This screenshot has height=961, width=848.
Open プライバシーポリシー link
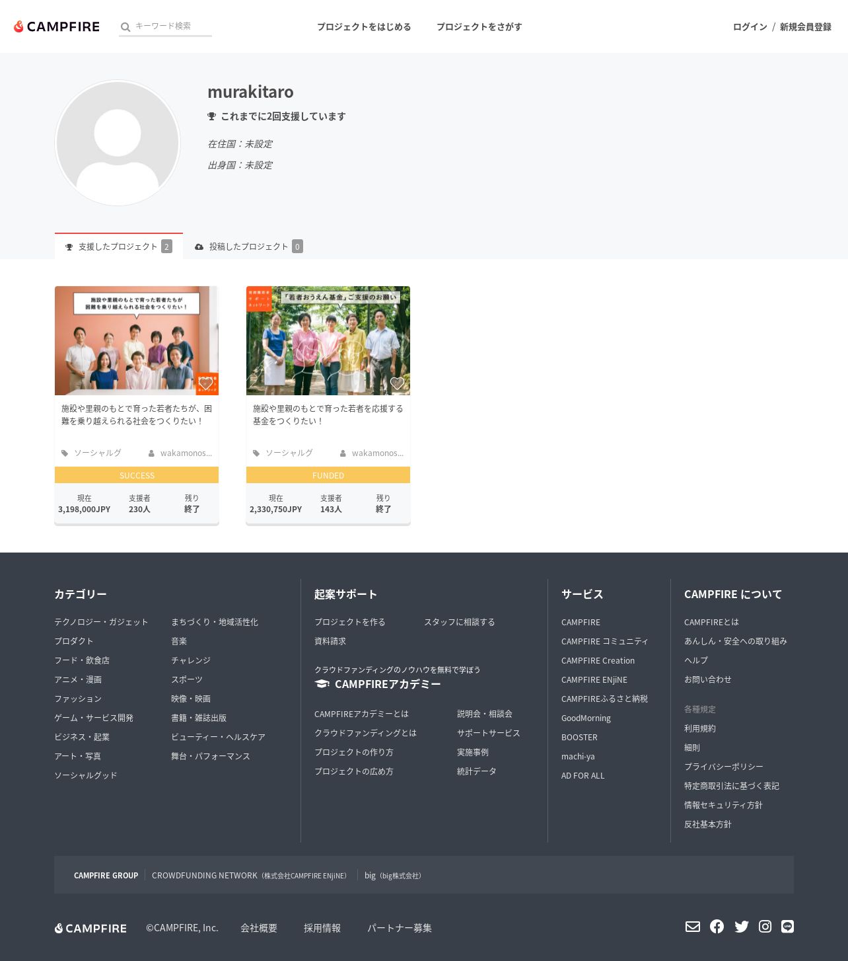pyautogui.click(x=724, y=767)
